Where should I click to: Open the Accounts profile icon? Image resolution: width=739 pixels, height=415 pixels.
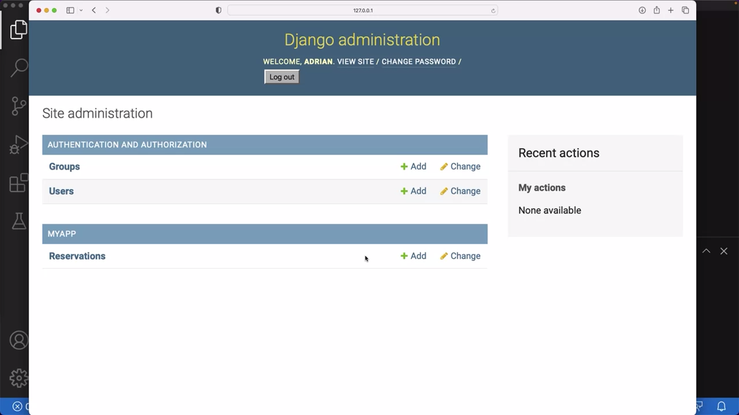click(19, 340)
